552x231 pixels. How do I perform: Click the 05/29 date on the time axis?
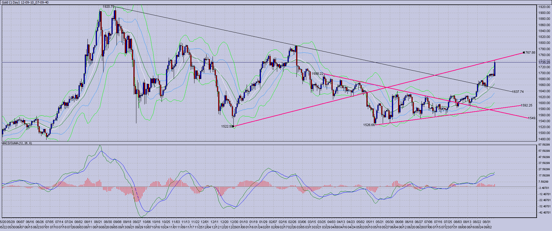pyautogui.click(x=11, y=222)
